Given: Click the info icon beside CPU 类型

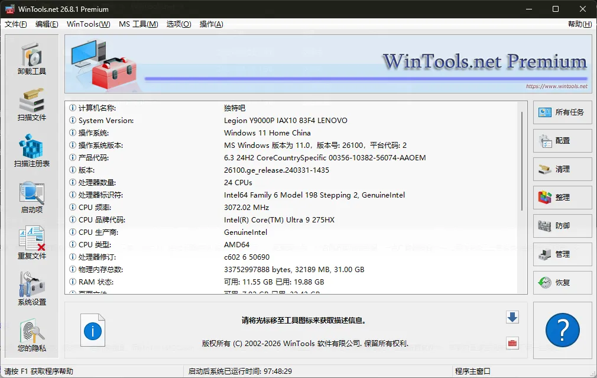Looking at the screenshot, I should tap(72, 245).
